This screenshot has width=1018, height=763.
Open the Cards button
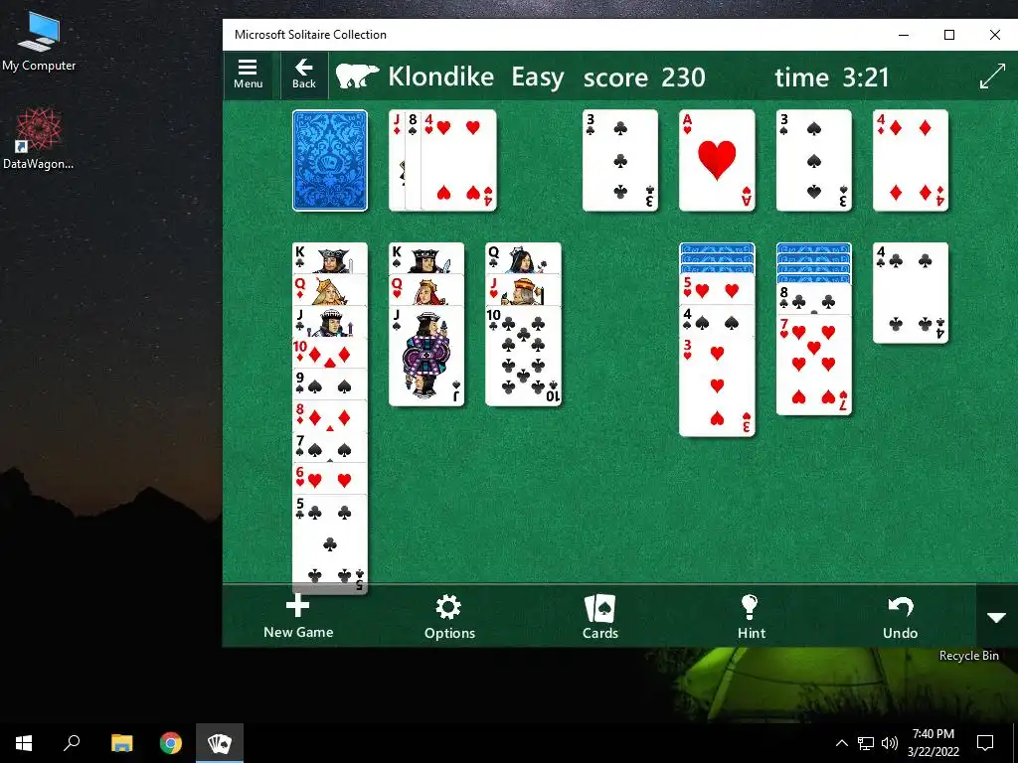coord(599,617)
